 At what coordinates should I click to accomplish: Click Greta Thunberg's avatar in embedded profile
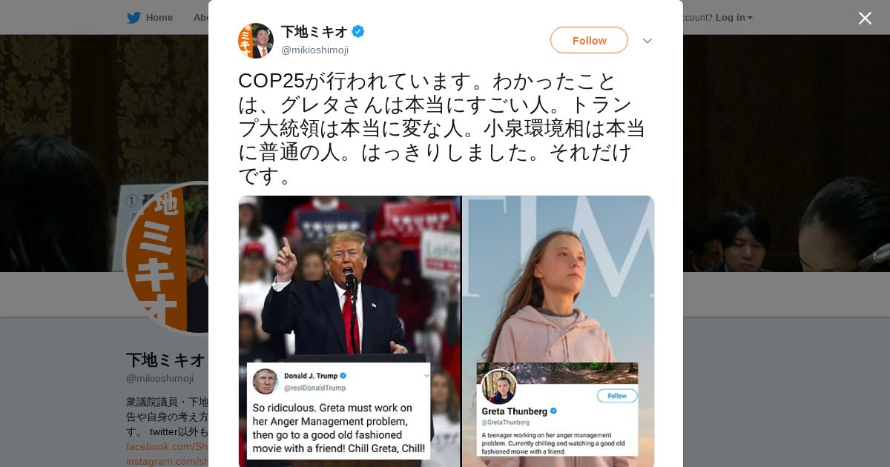498,386
